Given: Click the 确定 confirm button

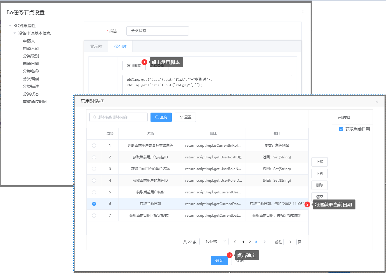Looking at the screenshot, I should 219,260.
